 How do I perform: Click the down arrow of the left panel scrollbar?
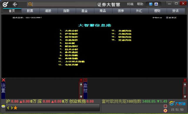coord(81,97)
